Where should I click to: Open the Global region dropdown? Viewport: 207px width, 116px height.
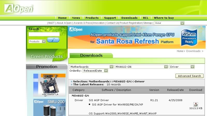tap(169, 23)
